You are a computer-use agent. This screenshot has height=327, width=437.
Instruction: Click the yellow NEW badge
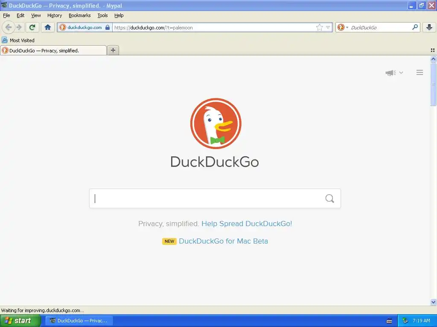pos(169,241)
